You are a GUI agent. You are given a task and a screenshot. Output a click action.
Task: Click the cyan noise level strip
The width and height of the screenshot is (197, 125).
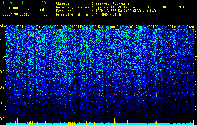[100, 124]
